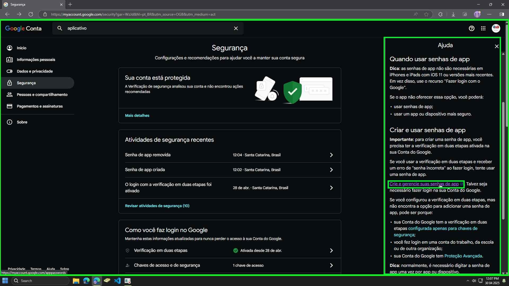Click the search magnifier icon
This screenshot has width=509, height=286.
(x=60, y=28)
